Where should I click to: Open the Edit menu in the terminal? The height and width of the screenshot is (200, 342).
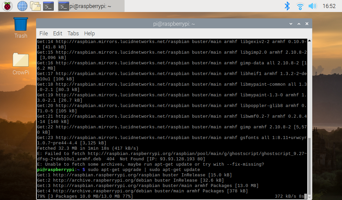57,33
